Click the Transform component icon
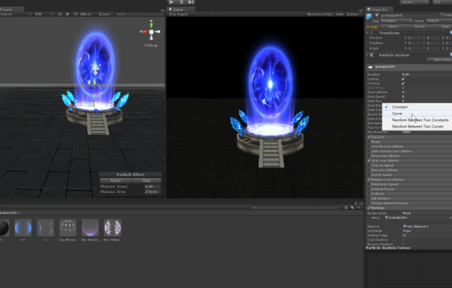 point(372,33)
